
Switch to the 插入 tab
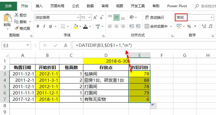(x=39, y=6)
